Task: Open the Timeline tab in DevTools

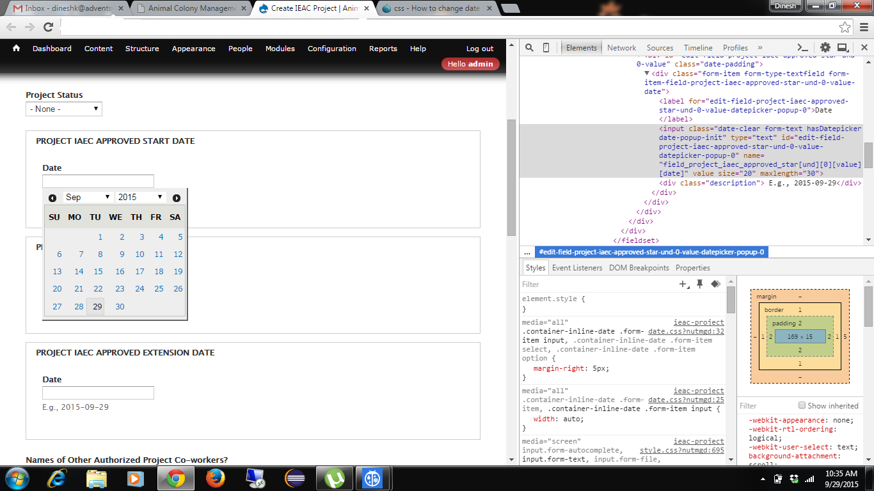Action: [x=698, y=47]
